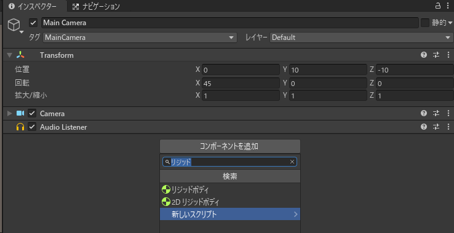454x233 pixels.
Task: Open the タグ MainCamera dropdown
Action: (140, 38)
